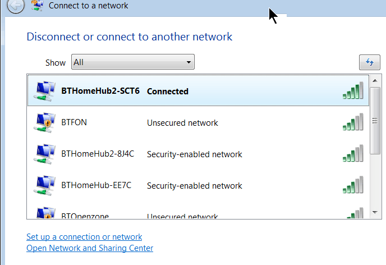386x265 pixels.
Task: Click the BTHomeHub2-SCT6 network computer icon
Action: [44, 91]
